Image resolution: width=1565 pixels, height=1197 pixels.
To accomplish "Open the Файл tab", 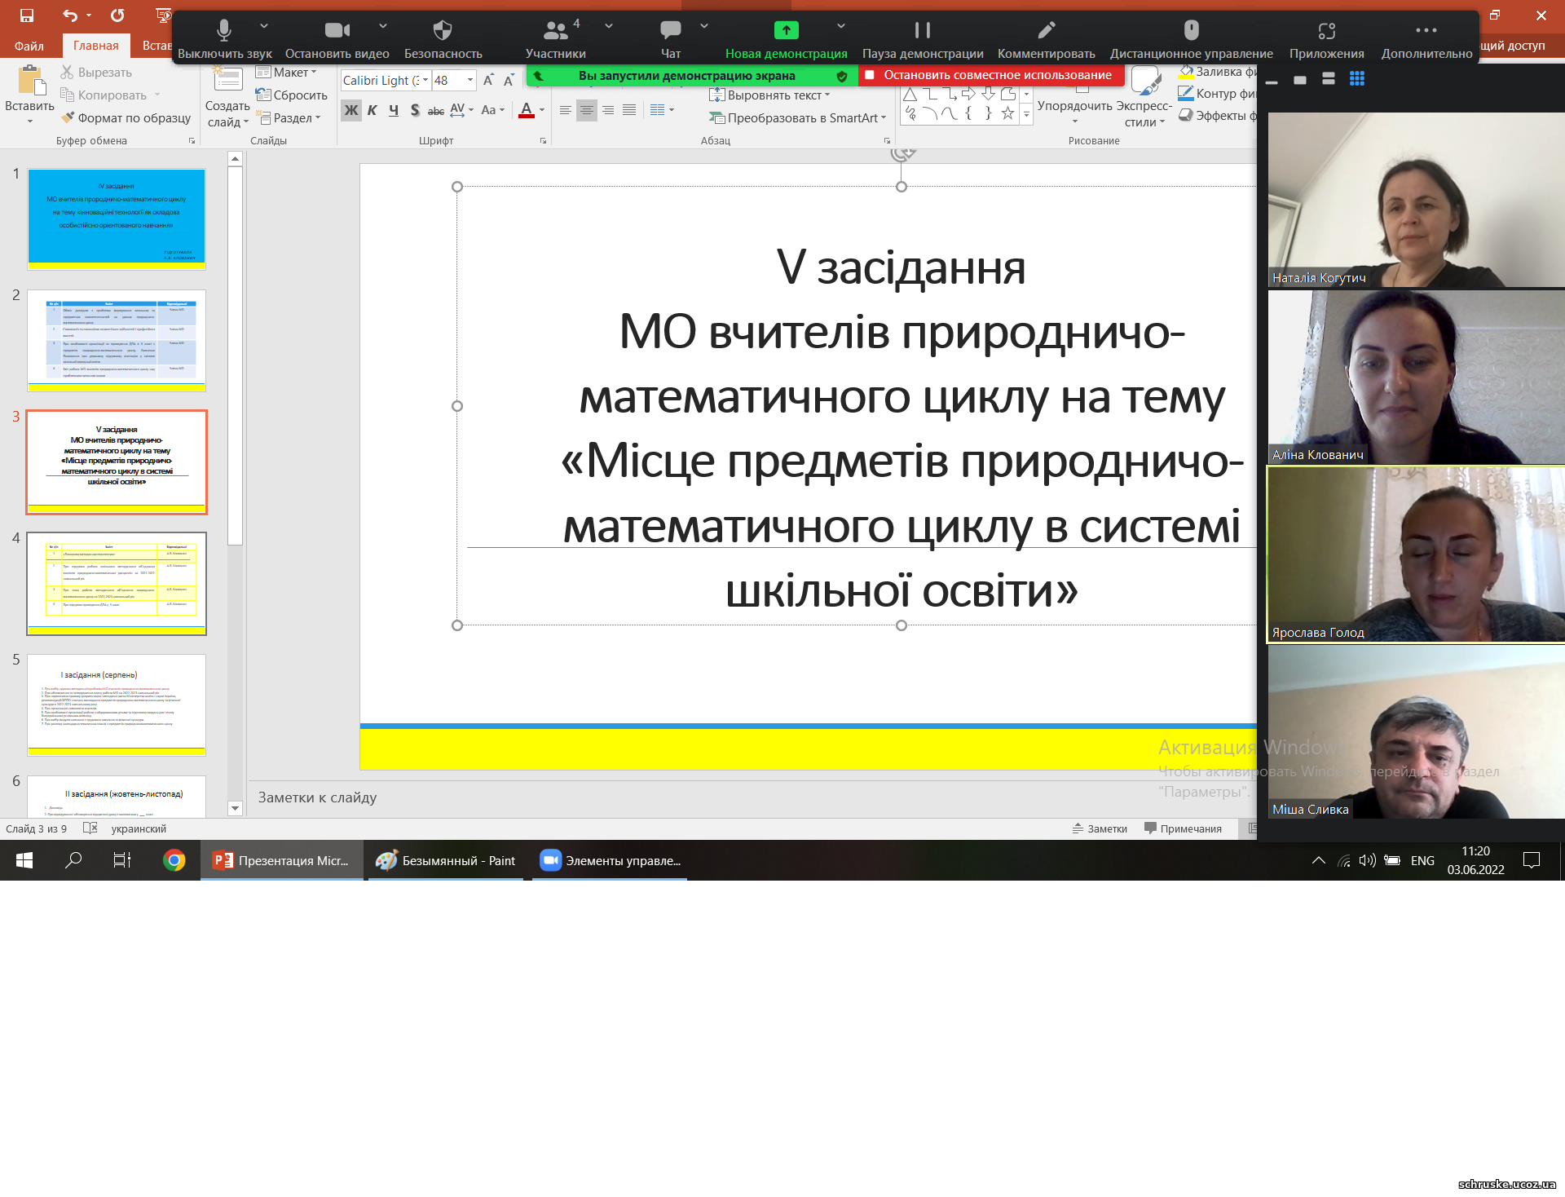I will [29, 46].
